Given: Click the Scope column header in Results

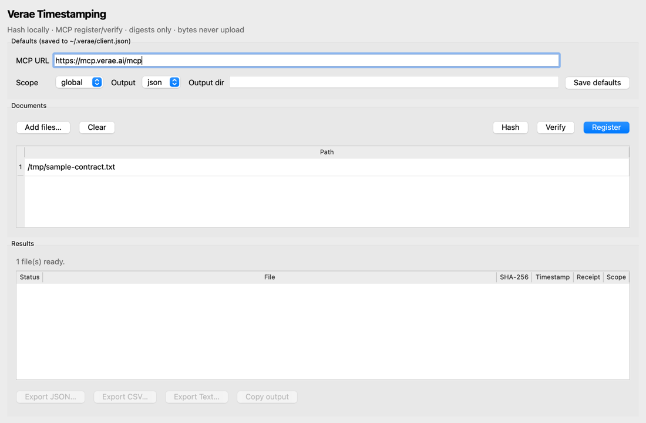Looking at the screenshot, I should point(616,277).
